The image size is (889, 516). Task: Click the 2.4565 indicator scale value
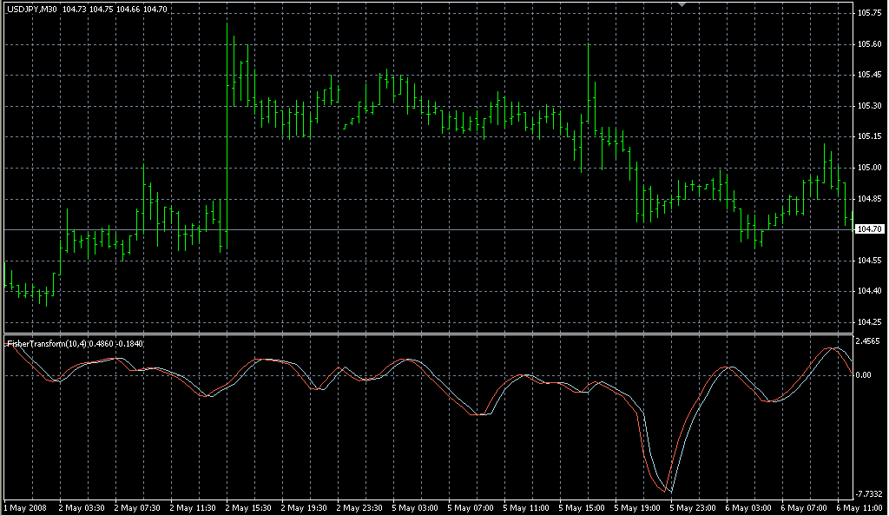click(x=870, y=341)
